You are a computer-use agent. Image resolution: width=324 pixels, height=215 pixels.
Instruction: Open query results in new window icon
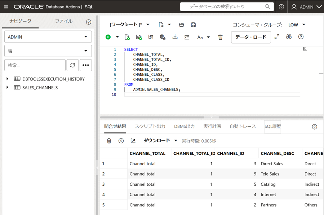click(x=133, y=141)
